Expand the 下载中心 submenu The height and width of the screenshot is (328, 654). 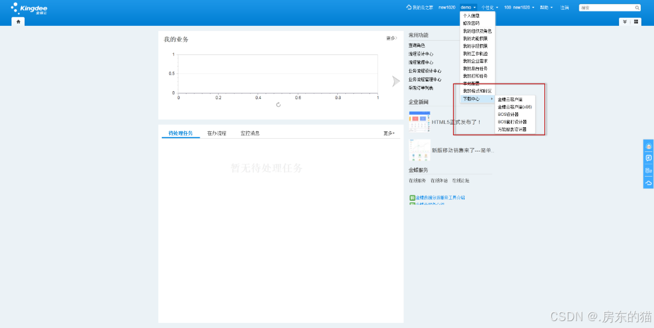(477, 99)
